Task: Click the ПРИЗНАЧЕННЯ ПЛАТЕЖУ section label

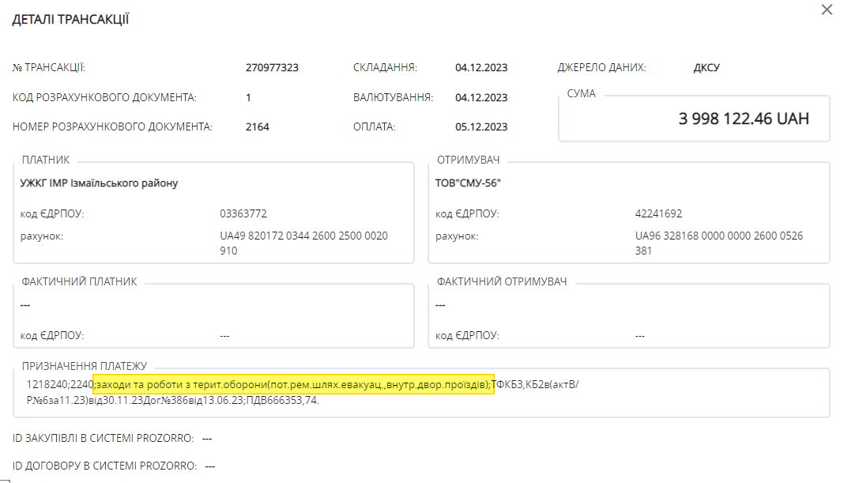Action: click(85, 366)
